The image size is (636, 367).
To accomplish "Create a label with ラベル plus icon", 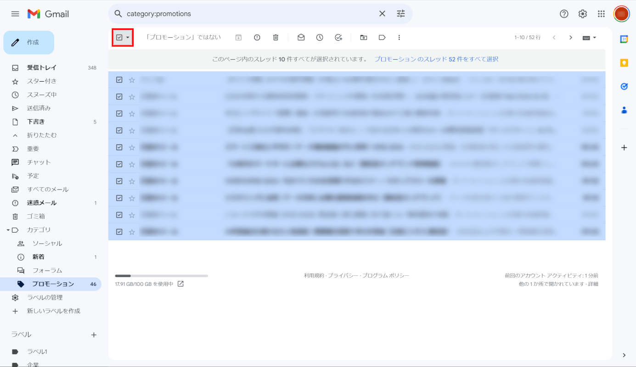I will click(94, 335).
